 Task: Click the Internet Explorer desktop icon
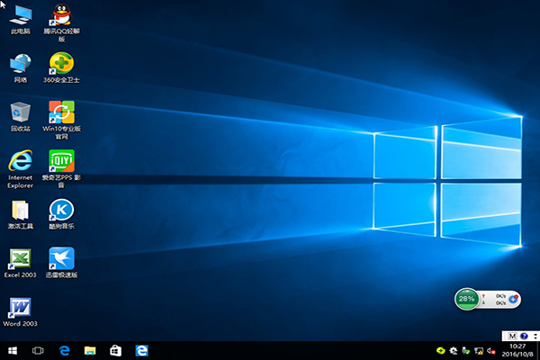(x=20, y=161)
